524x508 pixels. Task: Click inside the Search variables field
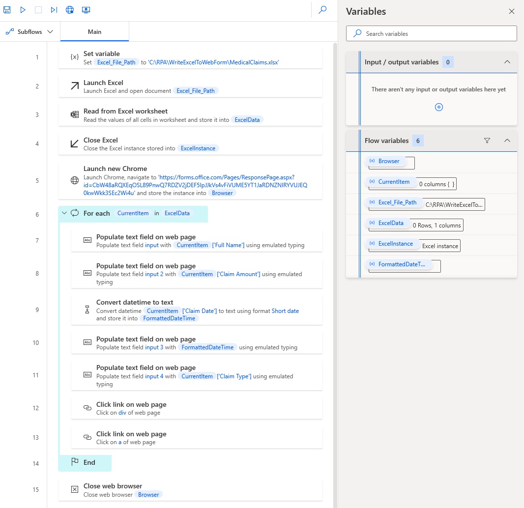[x=431, y=33]
